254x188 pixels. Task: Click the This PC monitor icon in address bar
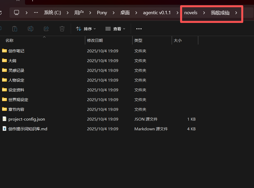click(17, 13)
